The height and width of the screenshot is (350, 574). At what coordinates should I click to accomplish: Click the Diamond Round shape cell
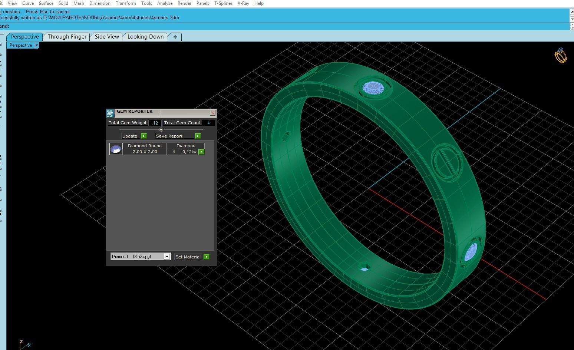coord(145,146)
